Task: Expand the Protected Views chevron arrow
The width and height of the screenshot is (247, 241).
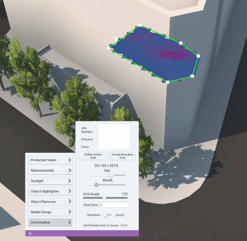Action: pos(69,160)
